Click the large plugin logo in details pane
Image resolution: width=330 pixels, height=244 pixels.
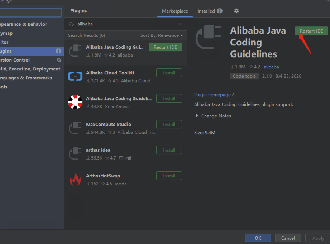click(x=208, y=37)
